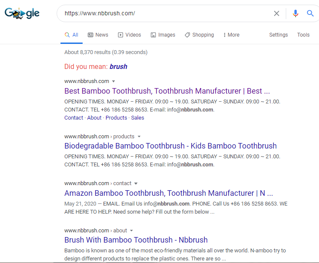
Task: Select the All tab
Action: point(72,35)
